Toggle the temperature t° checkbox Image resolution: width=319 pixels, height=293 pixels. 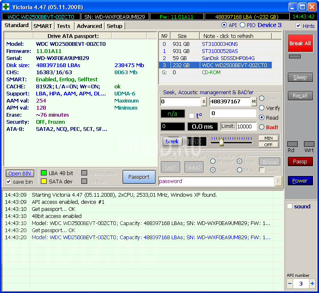tap(191, 115)
